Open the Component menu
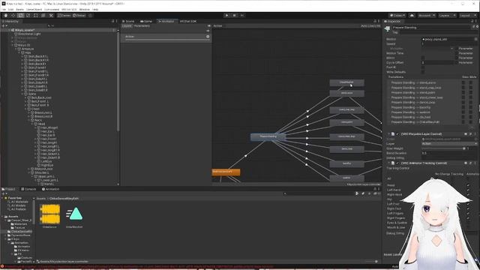The image size is (480, 270). 52,10
